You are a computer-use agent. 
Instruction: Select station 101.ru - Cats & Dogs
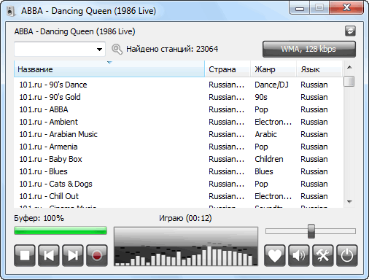tap(179, 184)
